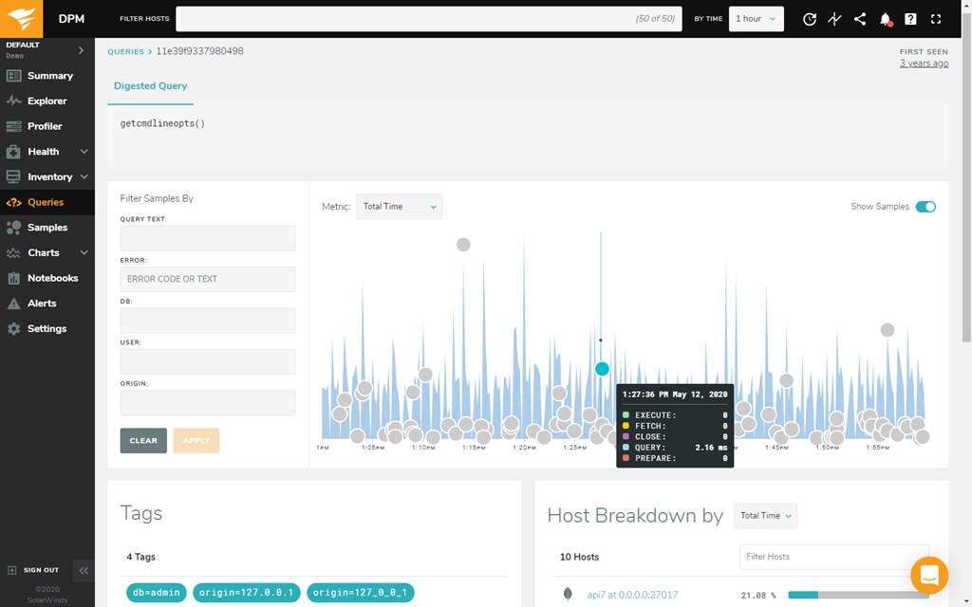972x607 pixels.
Task: Expand the Inventory sidebar section
Action: pos(47,176)
